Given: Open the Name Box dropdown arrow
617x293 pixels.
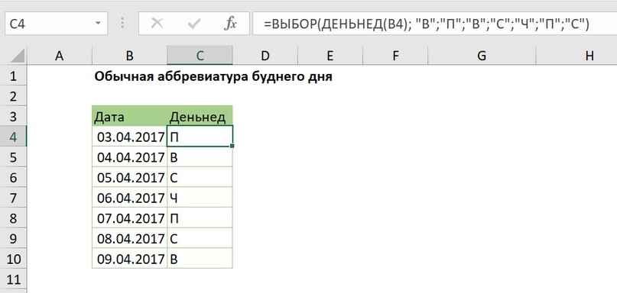Looking at the screenshot, I should coord(98,24).
